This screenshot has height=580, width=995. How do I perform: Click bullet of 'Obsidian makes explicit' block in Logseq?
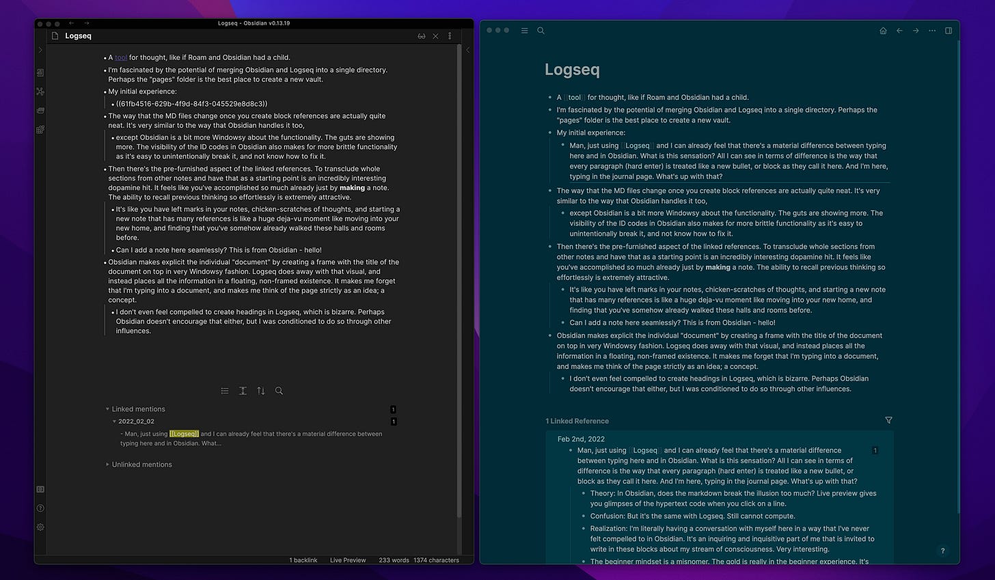pos(549,335)
